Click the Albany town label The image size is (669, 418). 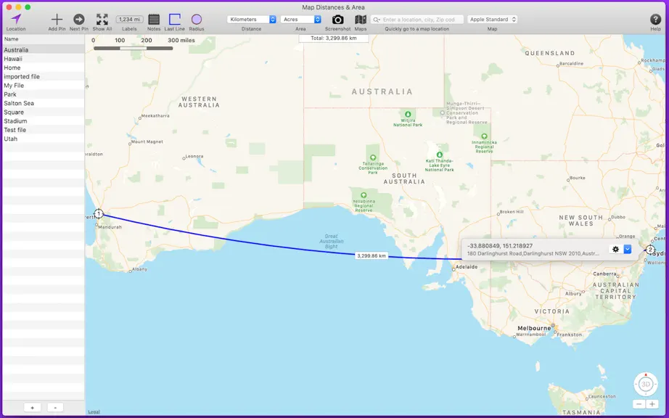139,269
